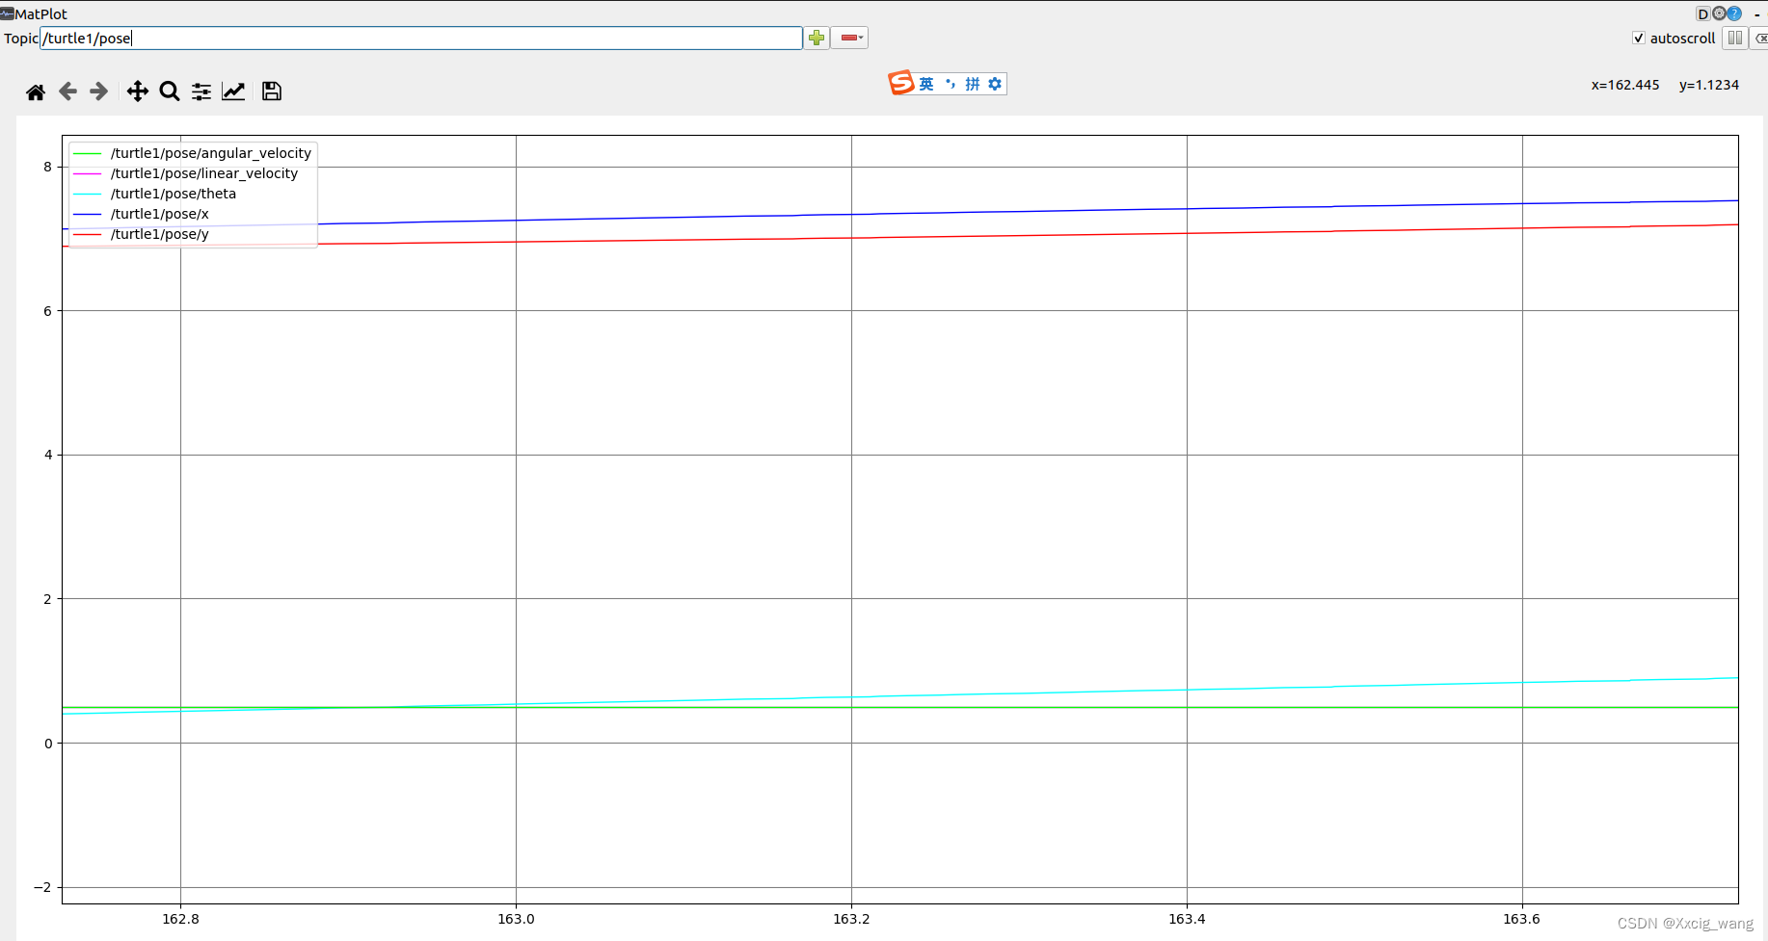Activate the zoom to rectangle tool
The image size is (1768, 941).
click(170, 91)
